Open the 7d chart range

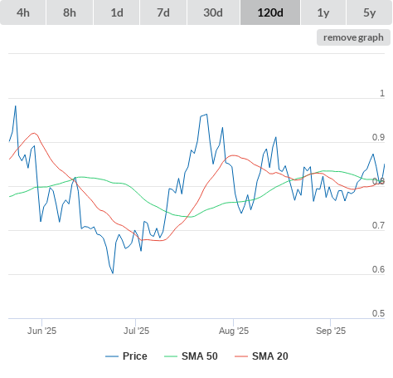163,12
